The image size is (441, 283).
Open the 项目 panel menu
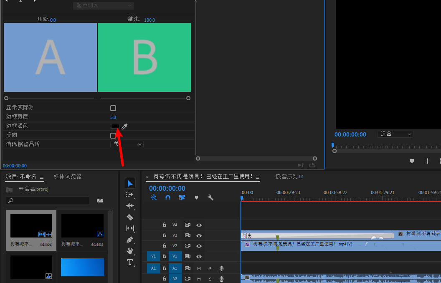point(42,177)
